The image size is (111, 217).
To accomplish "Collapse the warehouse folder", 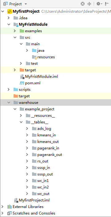I will pyautogui.click(x=9, y=103).
